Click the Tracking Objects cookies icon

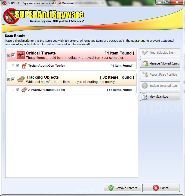[21, 79]
